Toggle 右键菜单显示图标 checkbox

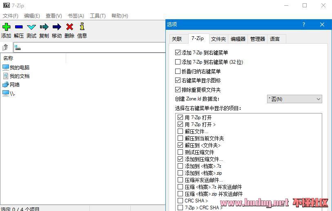pos(178,80)
